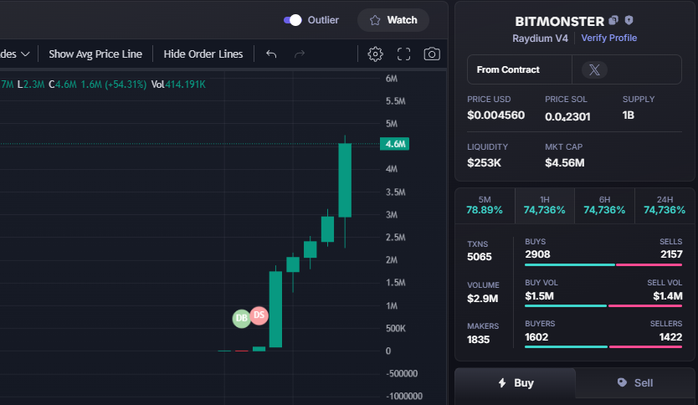Screen dimensions: 698x405
Task: Click the TXNS 5065 value
Action: [x=480, y=257]
